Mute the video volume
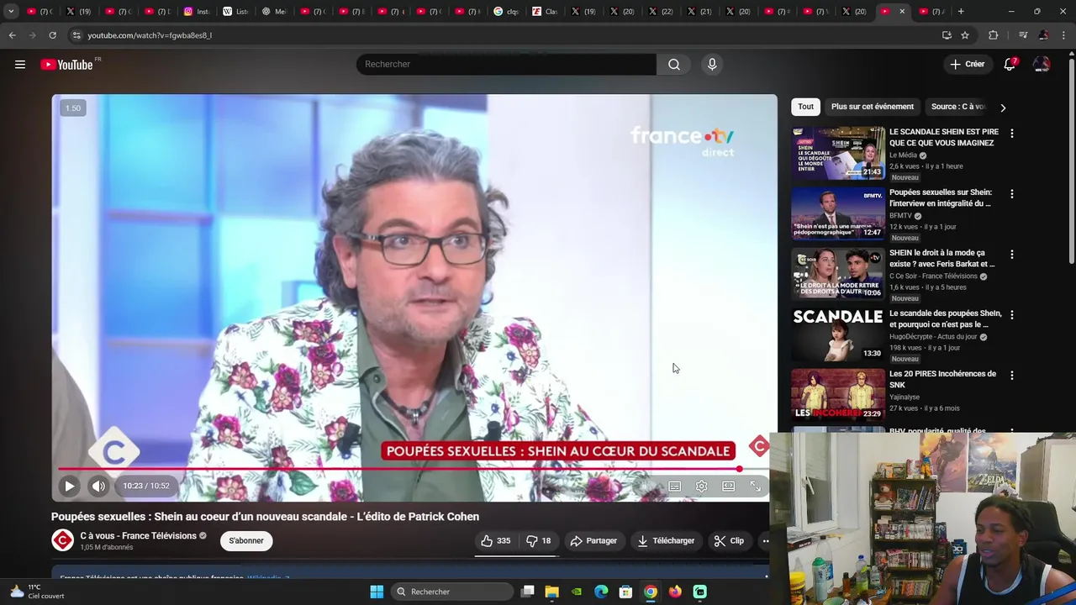The image size is (1076, 605). pyautogui.click(x=99, y=486)
